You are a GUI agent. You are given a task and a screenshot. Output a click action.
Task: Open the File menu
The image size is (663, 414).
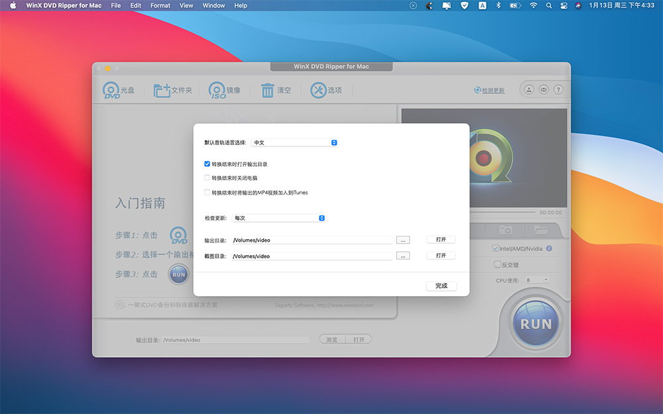[x=116, y=5]
